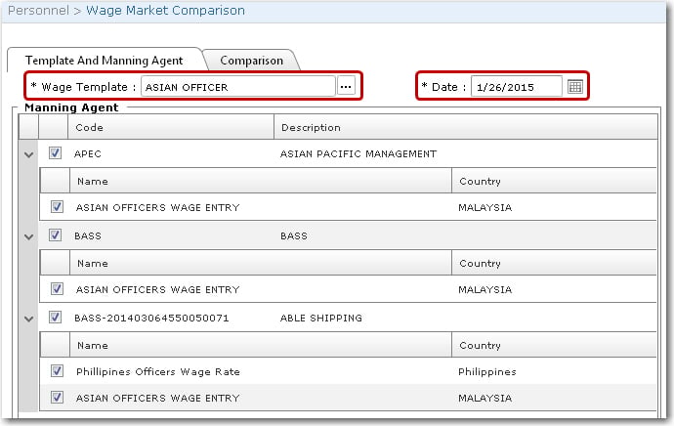Screen dimensions: 674x426
Task: Click the Date input field
Action: pyautogui.click(x=516, y=87)
